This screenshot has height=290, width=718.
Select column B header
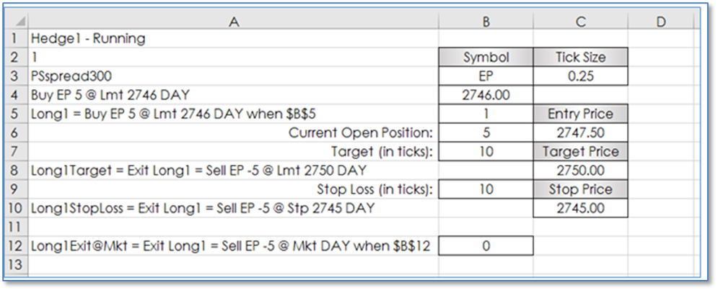tap(486, 22)
